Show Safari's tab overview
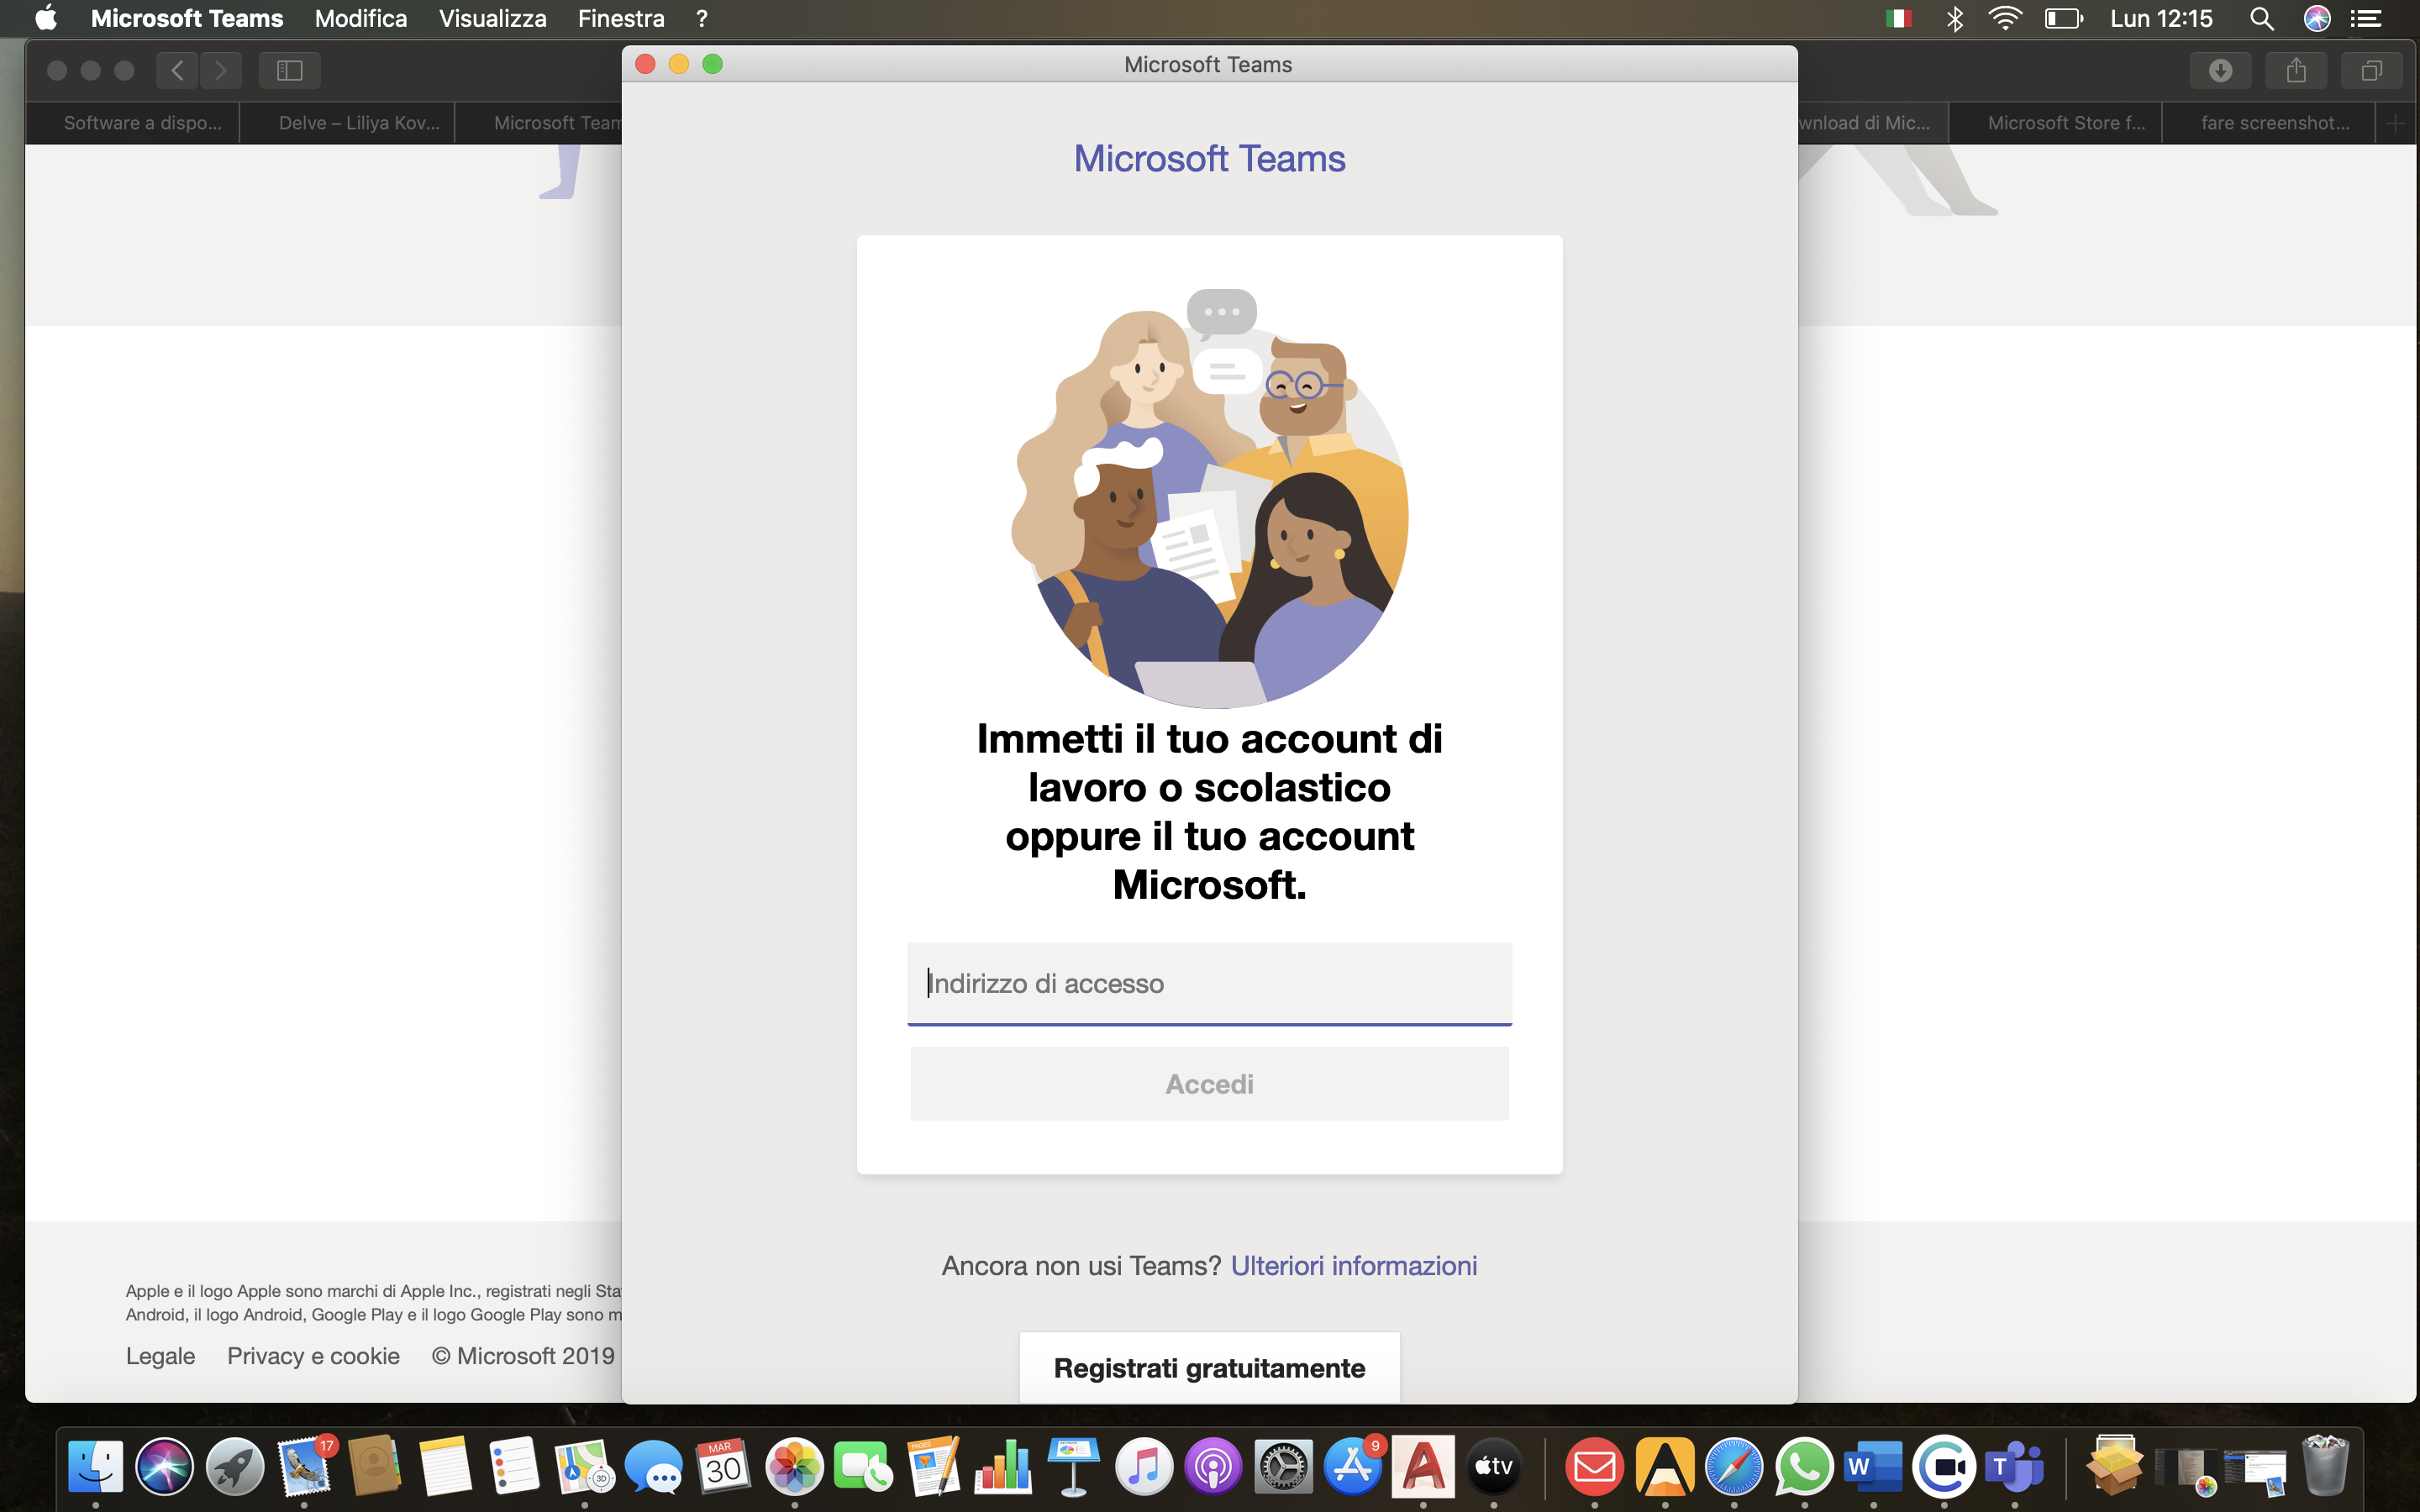Screen dimensions: 2420x1512 [x=2371, y=70]
